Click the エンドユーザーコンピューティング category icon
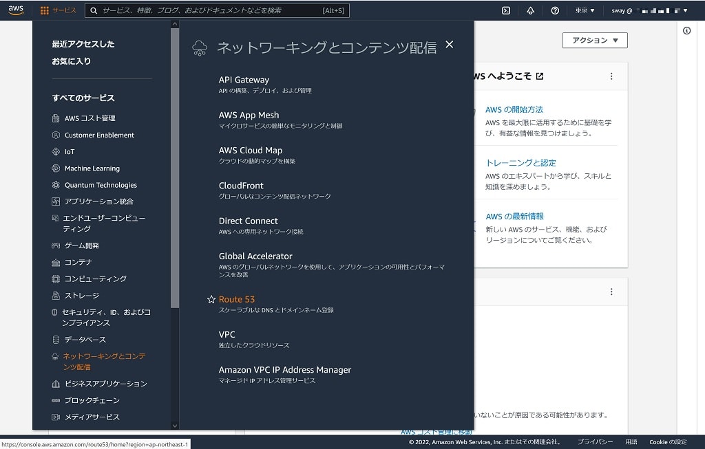Image resolution: width=705 pixels, height=449 pixels. pos(55,218)
